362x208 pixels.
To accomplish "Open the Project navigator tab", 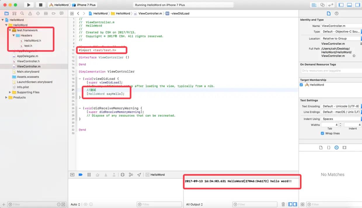I will [6, 13].
